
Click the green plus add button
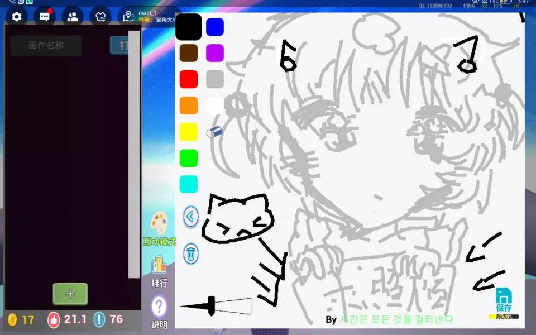[70, 294]
